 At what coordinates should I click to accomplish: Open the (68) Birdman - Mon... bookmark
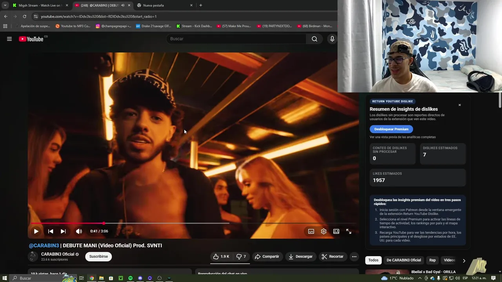pyautogui.click(x=315, y=26)
